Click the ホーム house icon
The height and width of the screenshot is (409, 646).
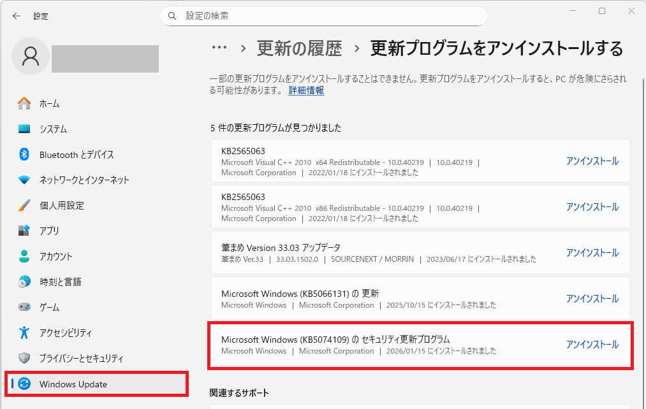[24, 103]
